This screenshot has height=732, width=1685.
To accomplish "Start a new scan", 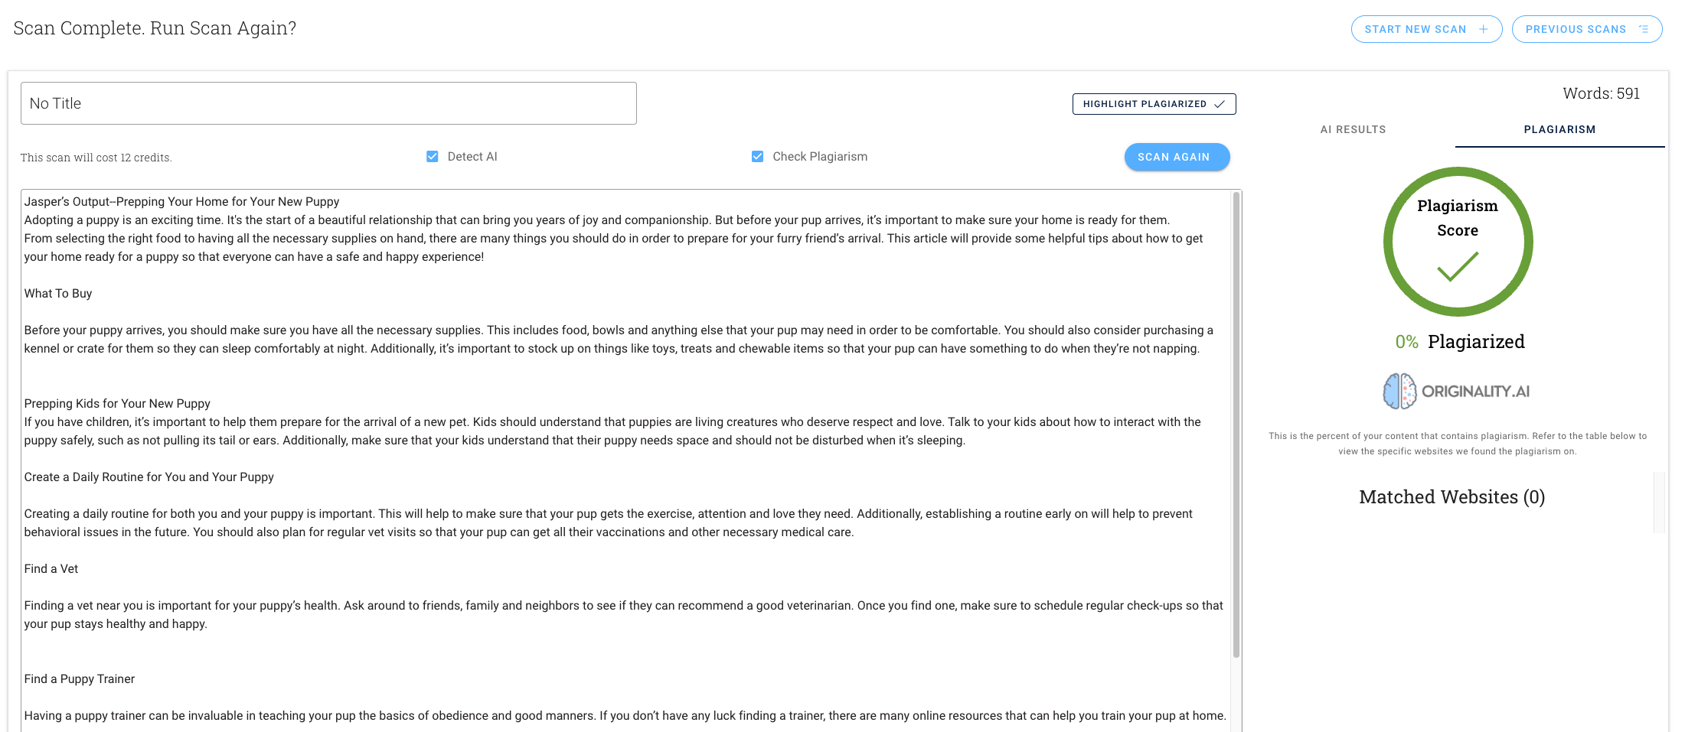I will (1426, 28).
